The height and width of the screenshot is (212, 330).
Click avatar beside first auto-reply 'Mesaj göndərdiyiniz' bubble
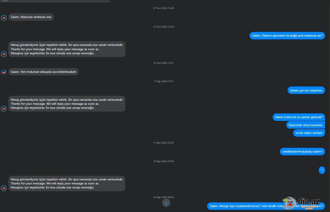point(4,54)
